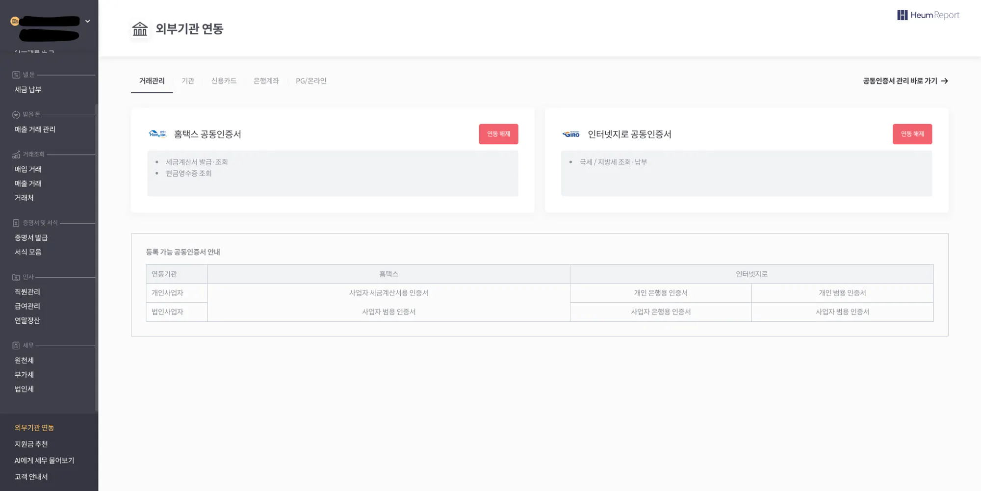
Task: Click the 인사 section icon
Action: click(16, 277)
